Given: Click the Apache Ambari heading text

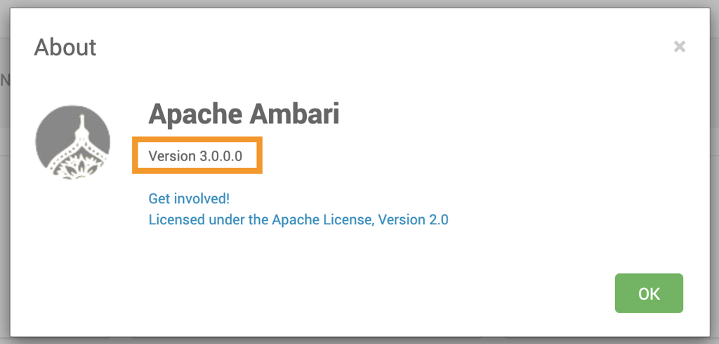Looking at the screenshot, I should pos(244,113).
